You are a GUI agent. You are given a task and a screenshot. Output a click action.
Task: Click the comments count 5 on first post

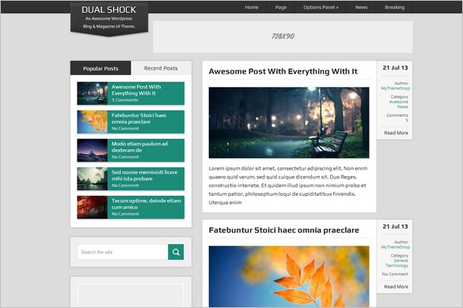407,120
